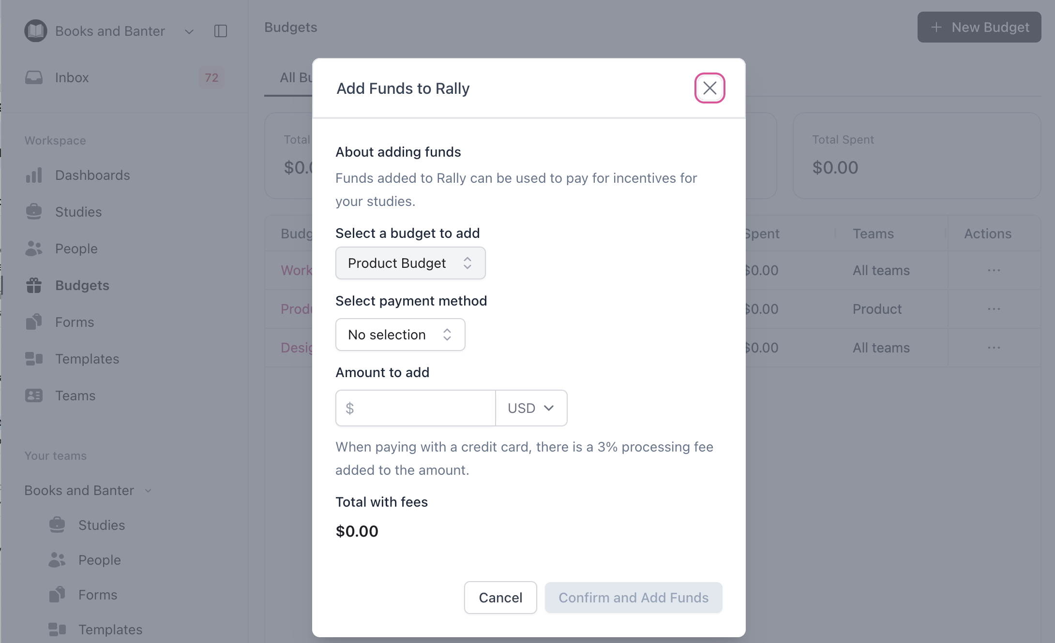The image size is (1055, 643).
Task: Open Workspace Studies briefcase icon
Action: tap(34, 212)
